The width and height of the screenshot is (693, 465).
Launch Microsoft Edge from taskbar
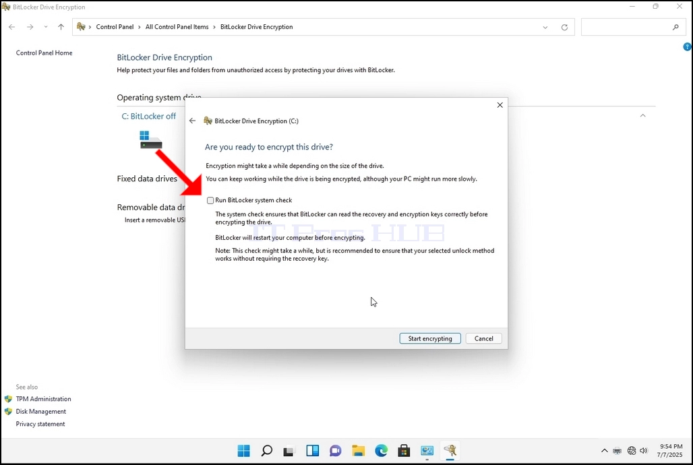pyautogui.click(x=382, y=451)
